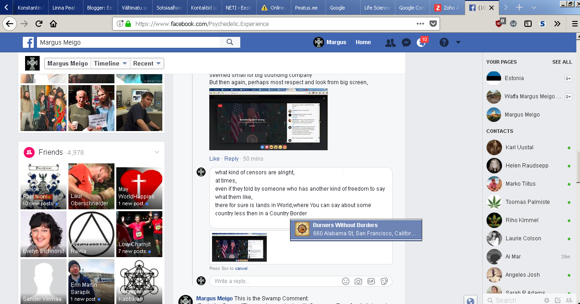The height and width of the screenshot is (304, 580).
Task: Open Carlos Pacchioni friend thumbnail
Action: click(43, 186)
